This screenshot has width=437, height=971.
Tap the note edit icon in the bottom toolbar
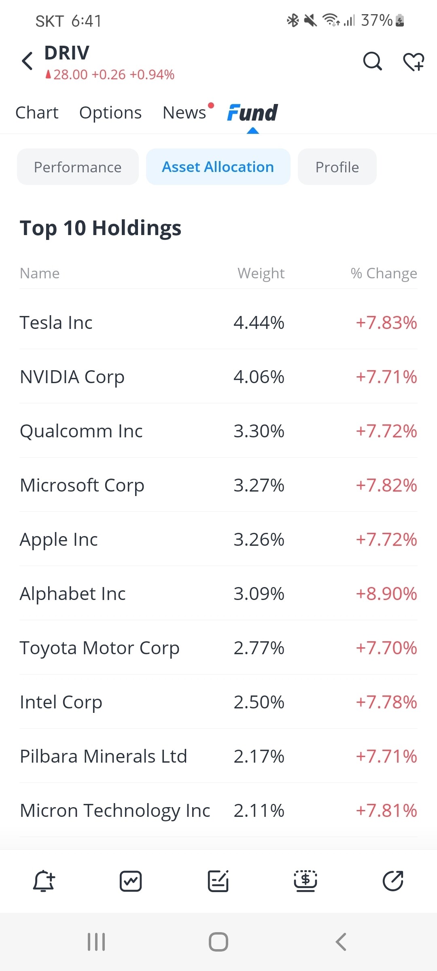click(x=218, y=881)
